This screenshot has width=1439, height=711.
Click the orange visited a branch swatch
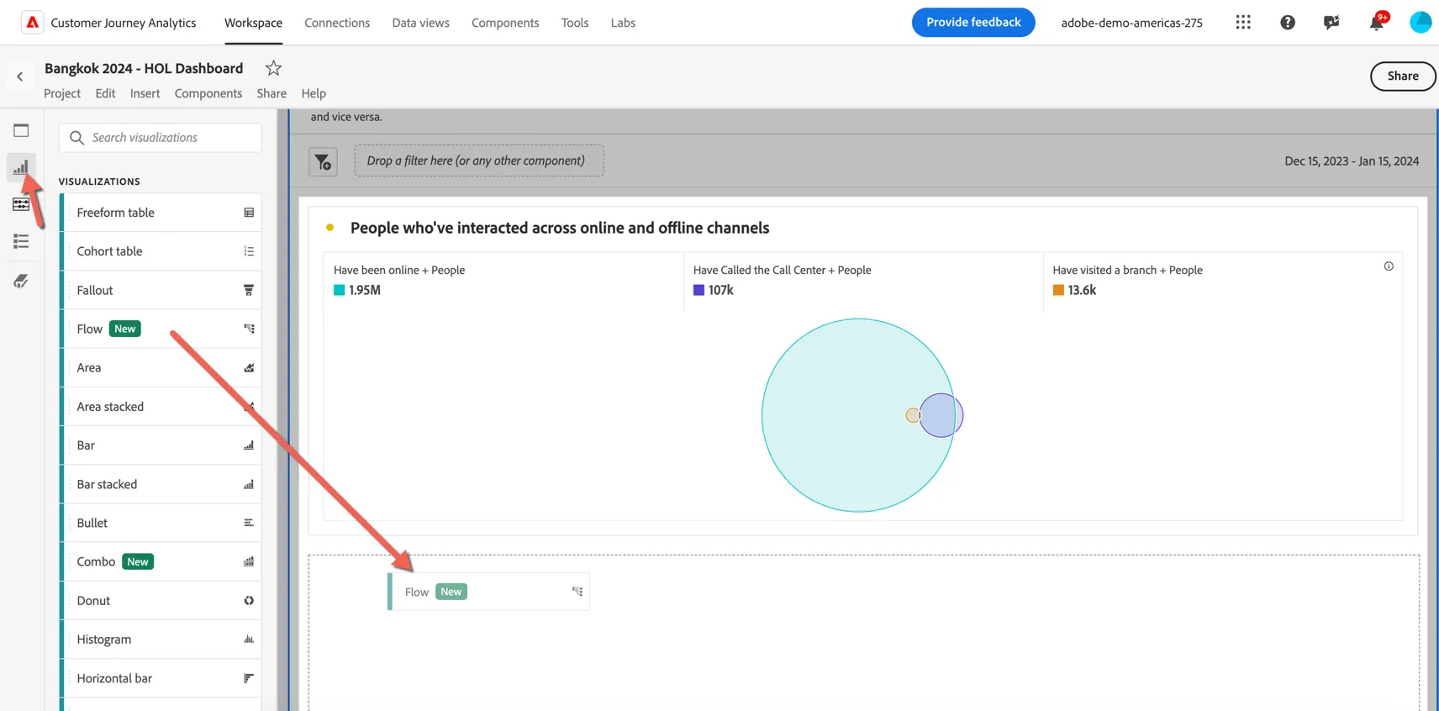(1058, 290)
